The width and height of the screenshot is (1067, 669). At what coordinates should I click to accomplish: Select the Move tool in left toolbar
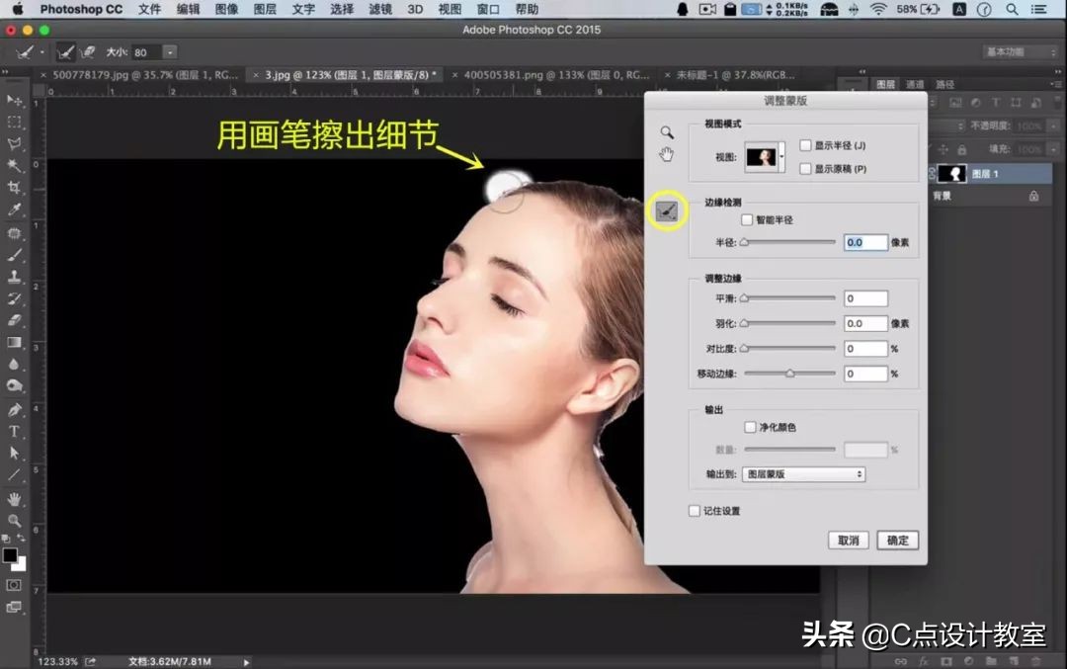[x=15, y=101]
